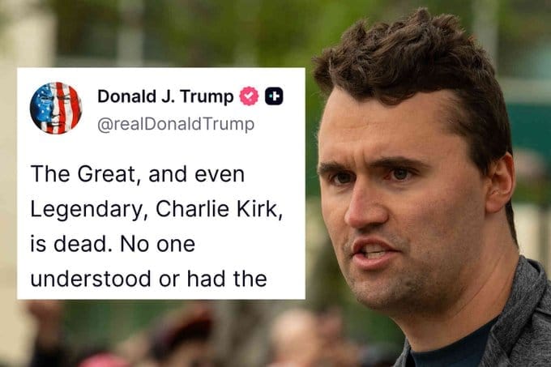Click the line "understood or had the"
This screenshot has height=367, width=551.
click(x=148, y=279)
